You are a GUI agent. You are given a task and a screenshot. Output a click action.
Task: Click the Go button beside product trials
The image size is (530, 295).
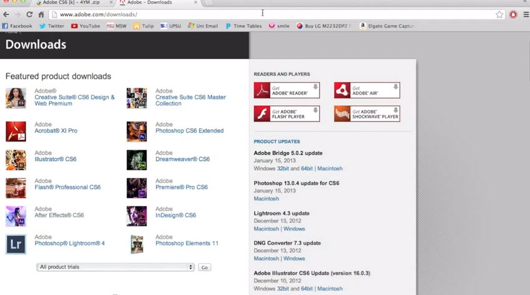click(205, 267)
